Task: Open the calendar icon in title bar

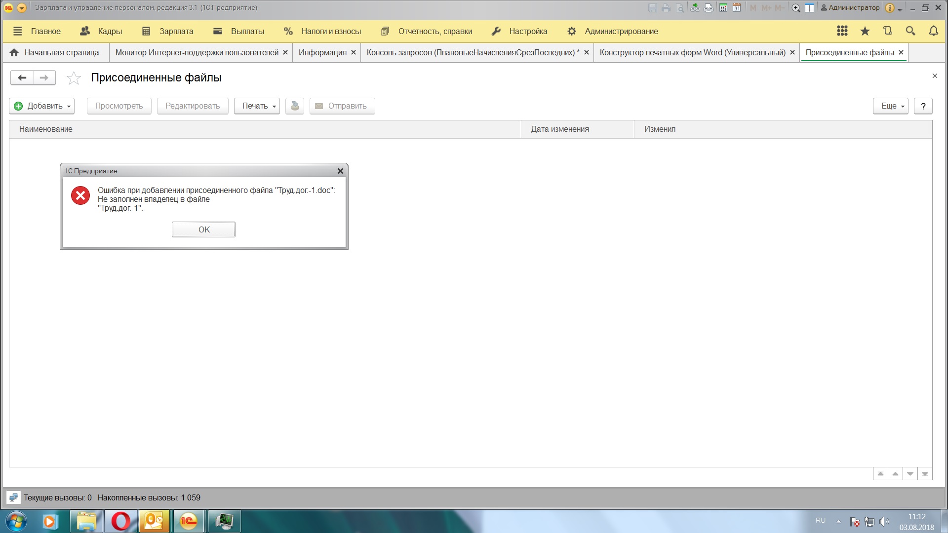Action: pyautogui.click(x=737, y=8)
